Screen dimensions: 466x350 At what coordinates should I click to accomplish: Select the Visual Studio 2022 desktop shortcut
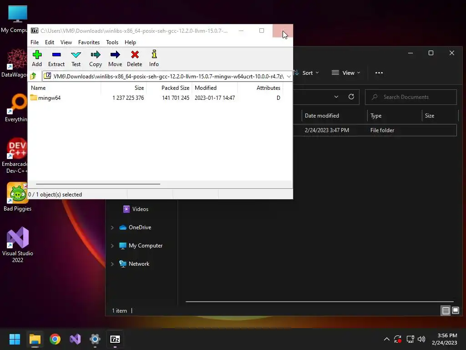tap(18, 245)
